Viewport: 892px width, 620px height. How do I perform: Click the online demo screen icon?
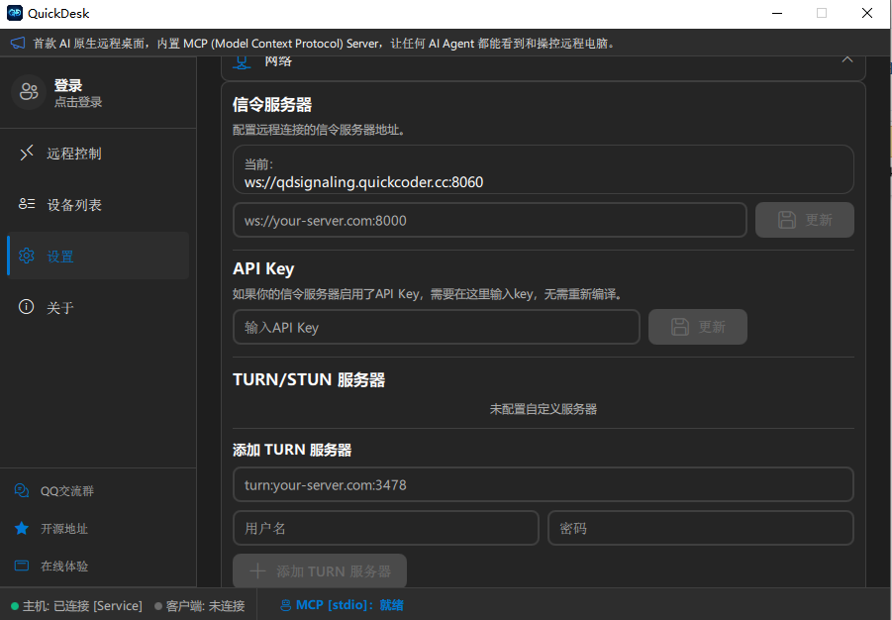tap(22, 566)
